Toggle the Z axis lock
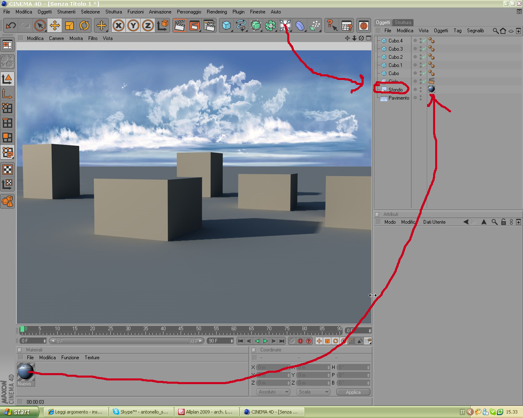Viewport: 523px width, 418px height. click(x=148, y=26)
